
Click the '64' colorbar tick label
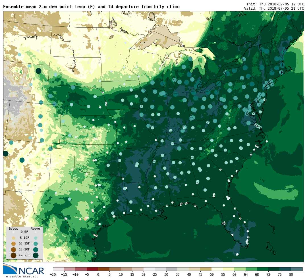pyautogui.click(x=246, y=275)
